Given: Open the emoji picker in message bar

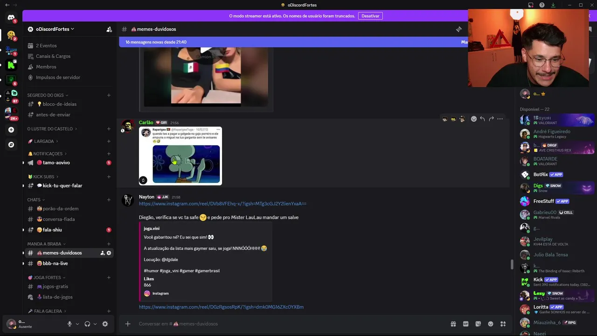Looking at the screenshot, I should (x=491, y=324).
